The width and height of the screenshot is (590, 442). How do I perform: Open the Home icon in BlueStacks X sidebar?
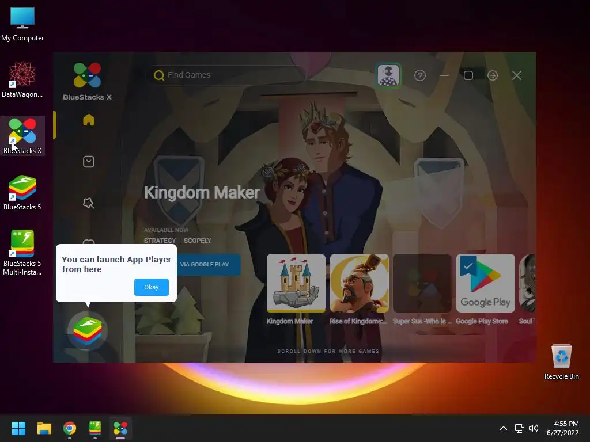click(88, 120)
